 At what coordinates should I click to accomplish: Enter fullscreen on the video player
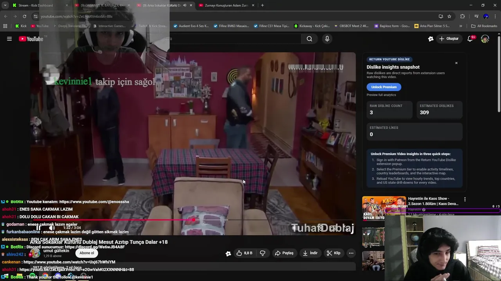coord(346,228)
